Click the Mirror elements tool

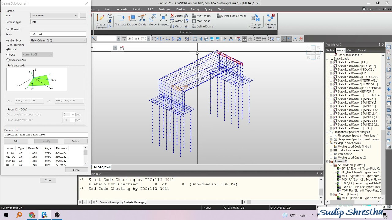tap(176, 26)
